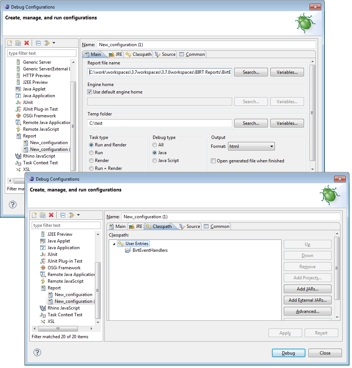Select Generic Server in back window tree
The width and height of the screenshot is (352, 368).
pos(37,62)
